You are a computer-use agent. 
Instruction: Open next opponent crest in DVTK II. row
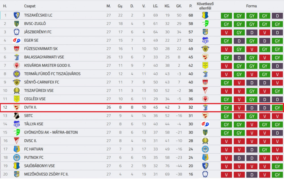205,107
